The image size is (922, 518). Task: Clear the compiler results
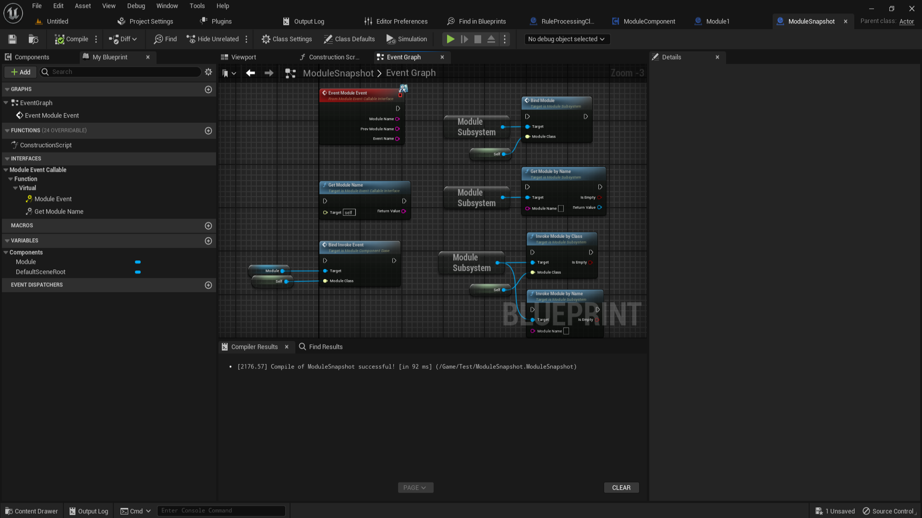[621, 488]
